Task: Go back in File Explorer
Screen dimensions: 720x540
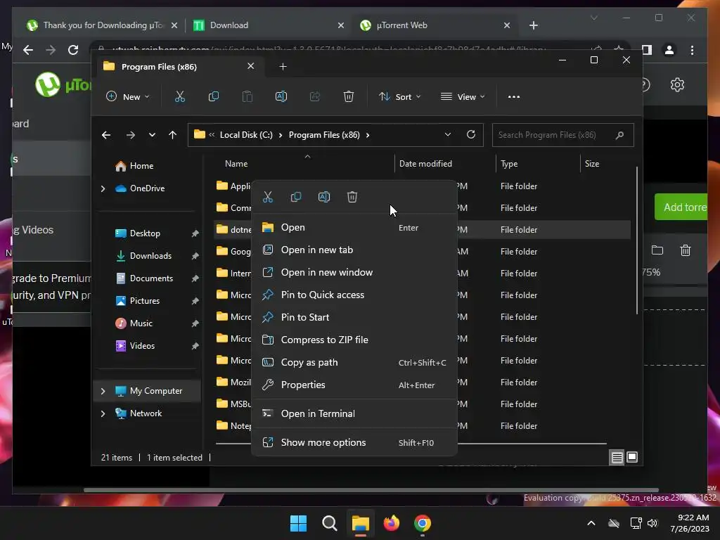Action: (x=106, y=135)
